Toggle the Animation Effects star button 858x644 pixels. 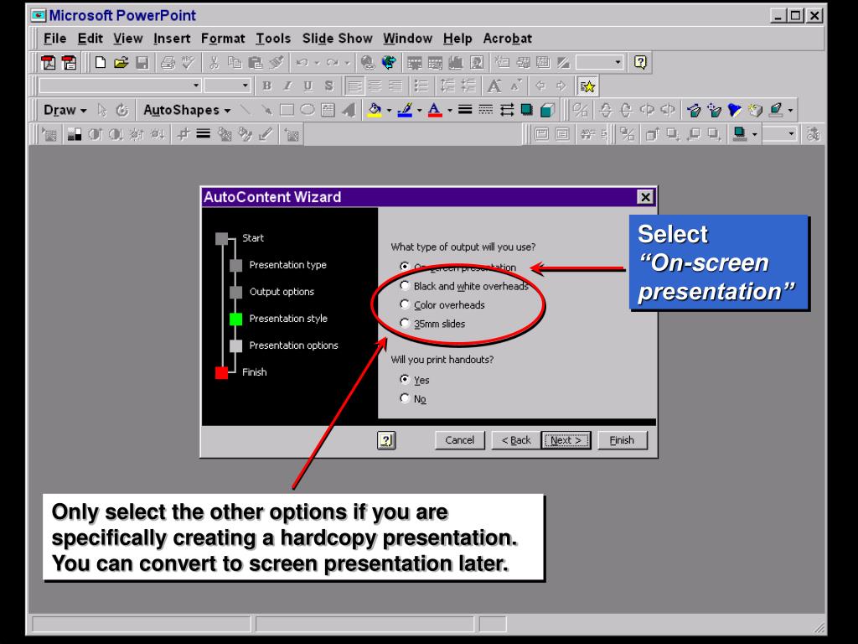point(587,86)
